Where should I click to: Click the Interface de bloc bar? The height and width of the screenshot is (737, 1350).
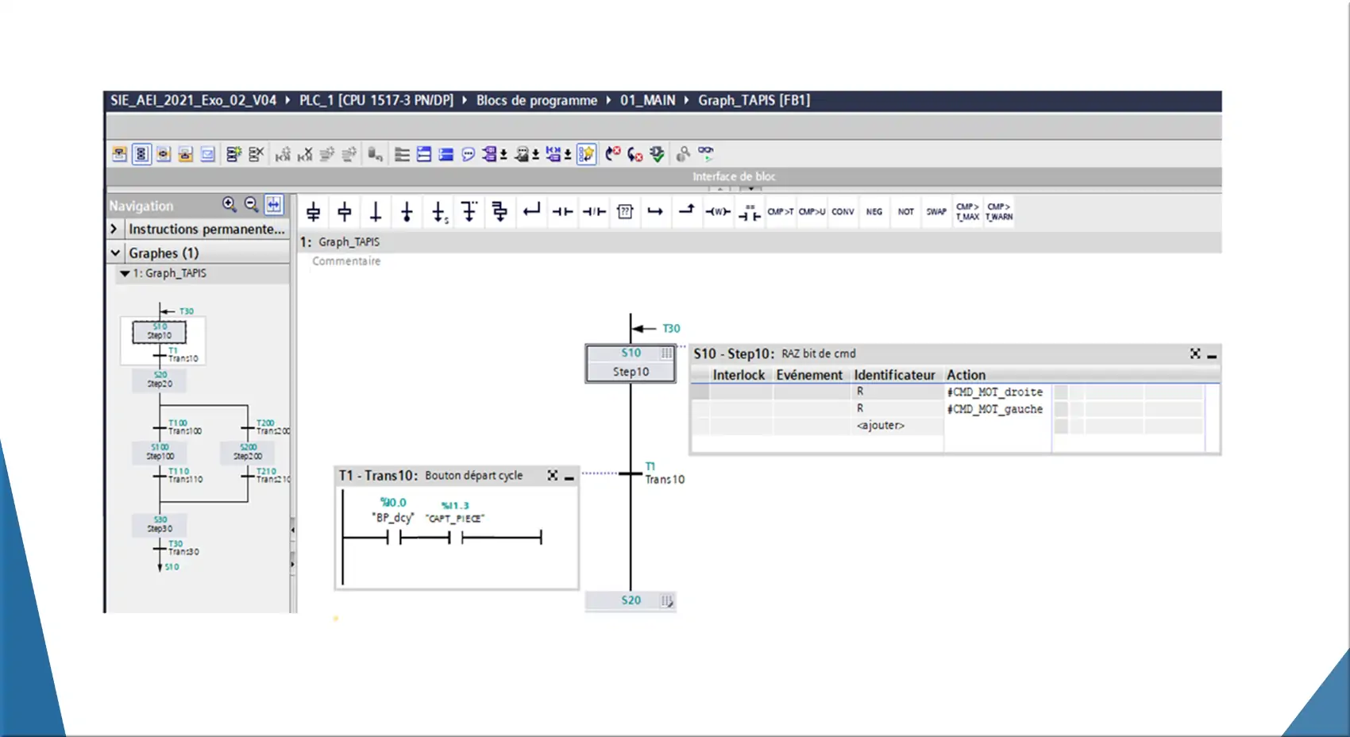coord(664,176)
